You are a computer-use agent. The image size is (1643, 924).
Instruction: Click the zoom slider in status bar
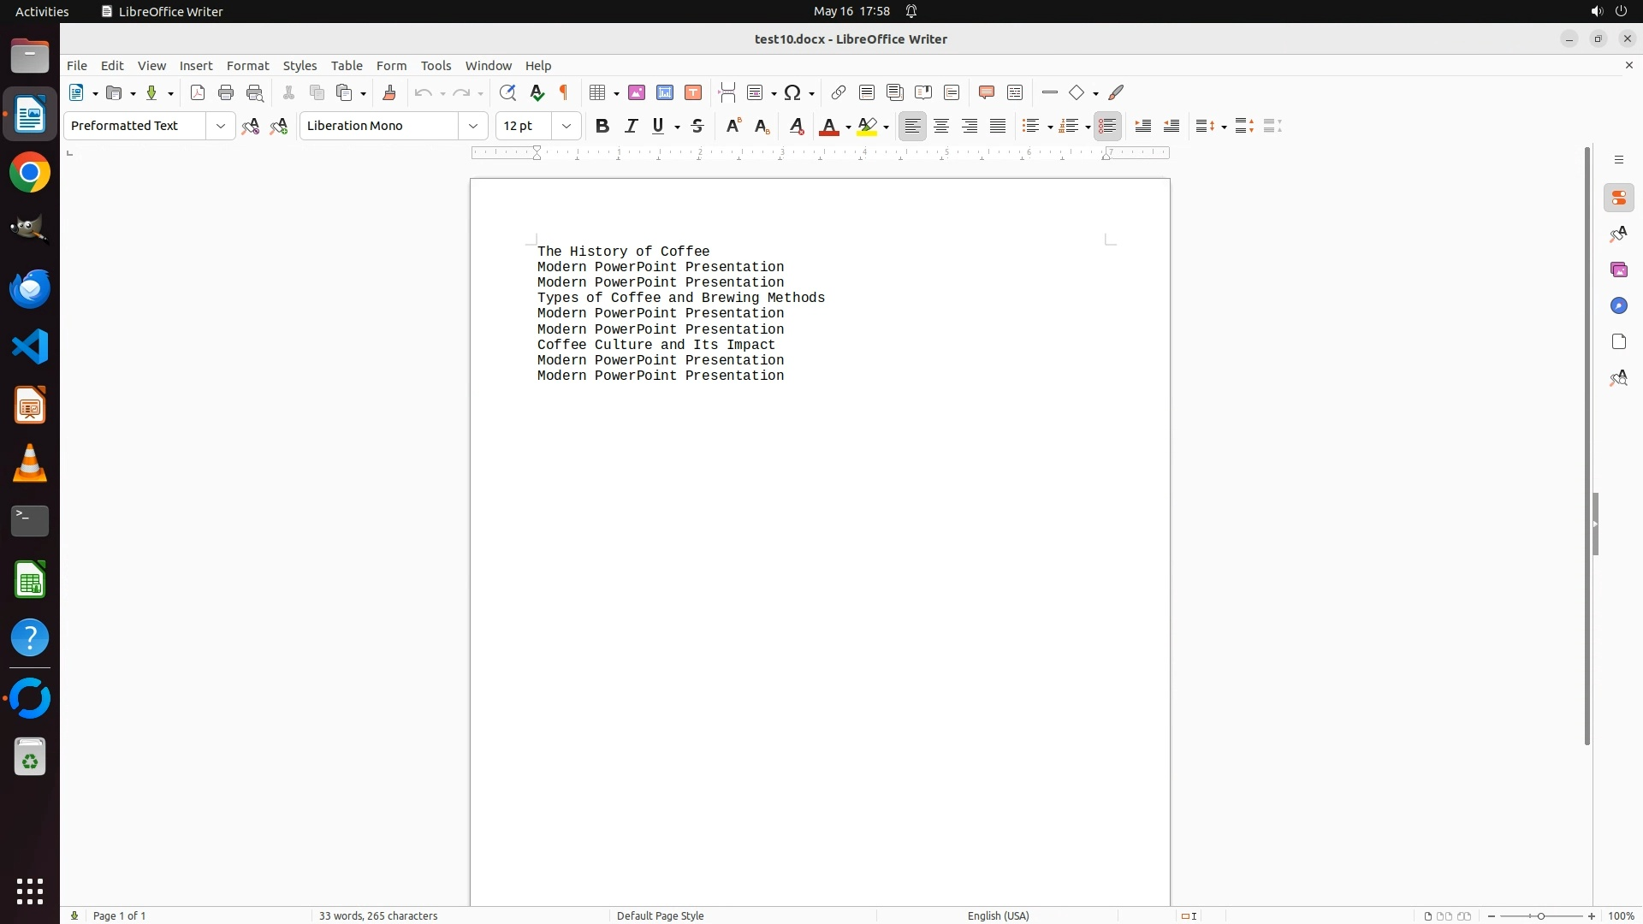tap(1541, 915)
